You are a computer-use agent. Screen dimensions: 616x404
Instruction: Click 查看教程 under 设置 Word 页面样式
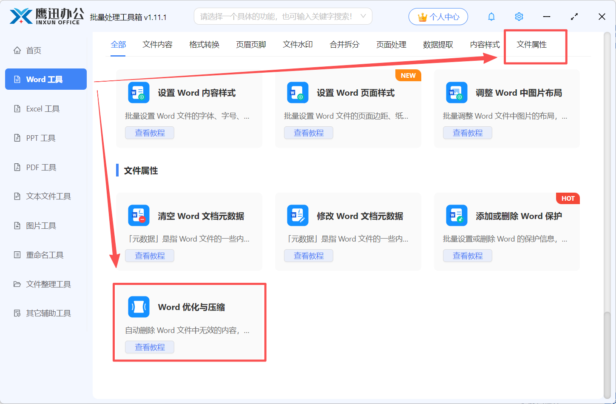tap(309, 133)
